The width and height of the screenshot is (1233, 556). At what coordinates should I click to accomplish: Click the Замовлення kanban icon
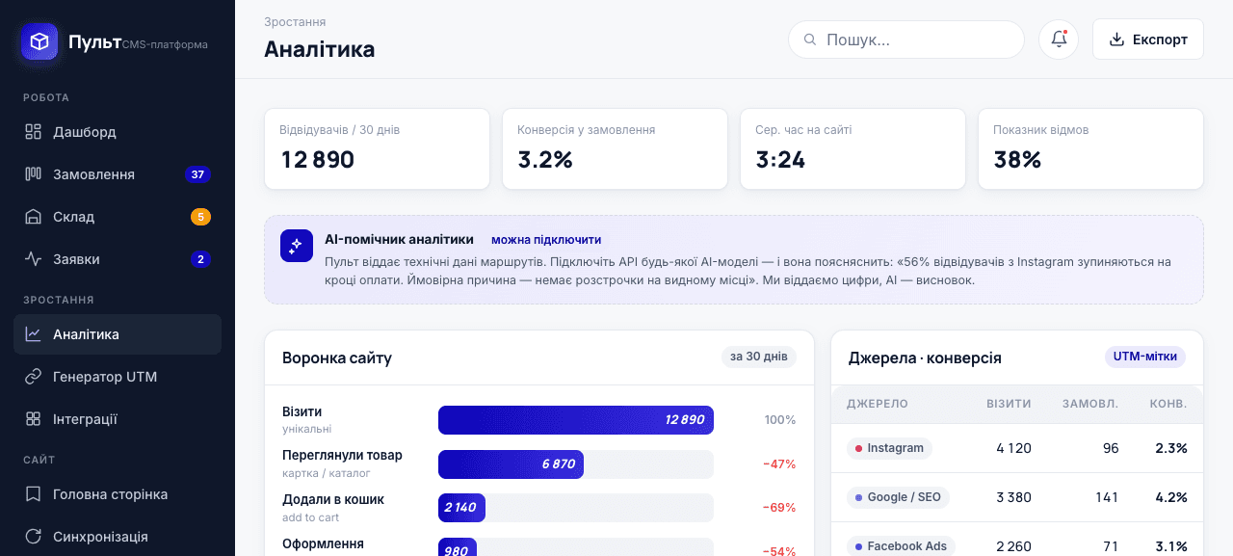pos(33,174)
